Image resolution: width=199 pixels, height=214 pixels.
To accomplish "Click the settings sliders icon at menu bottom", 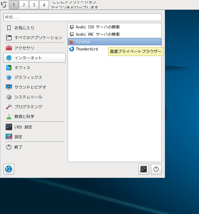I will point(144,169).
